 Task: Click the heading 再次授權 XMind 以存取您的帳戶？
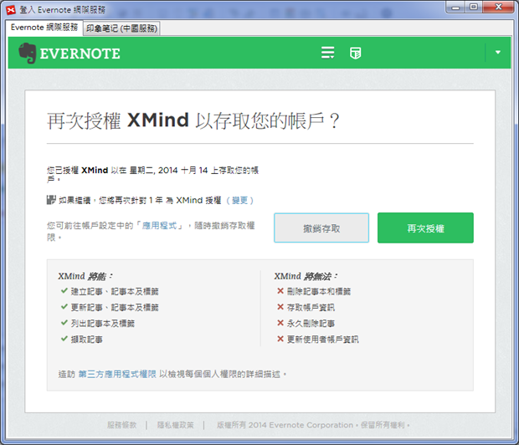coord(193,120)
